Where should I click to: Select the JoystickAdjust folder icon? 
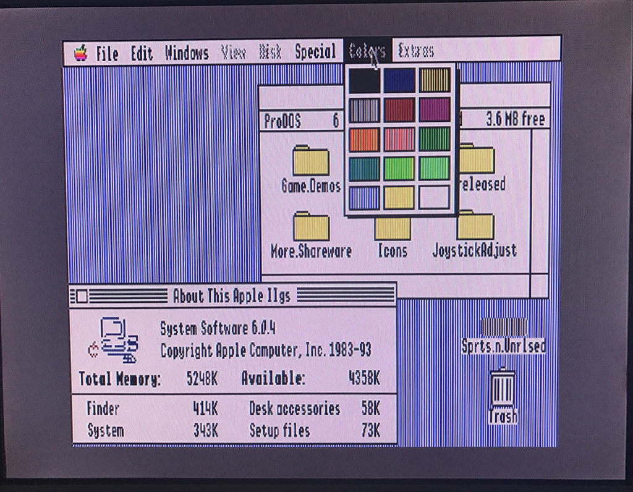click(x=475, y=225)
